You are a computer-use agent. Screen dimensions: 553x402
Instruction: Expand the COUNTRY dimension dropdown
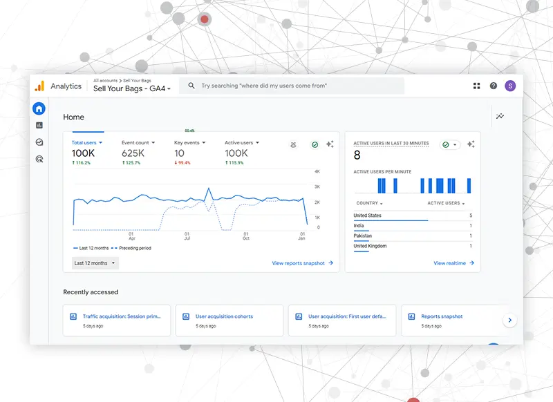(369, 203)
